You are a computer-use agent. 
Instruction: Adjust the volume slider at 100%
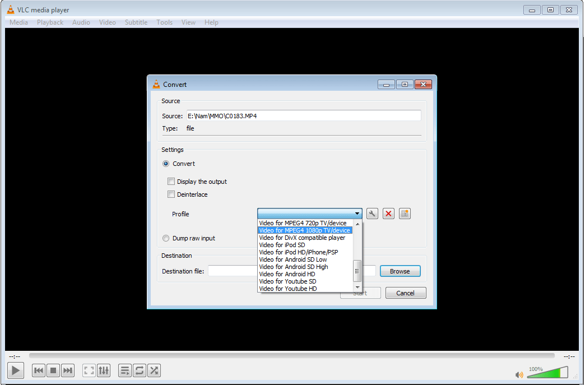pos(547,372)
